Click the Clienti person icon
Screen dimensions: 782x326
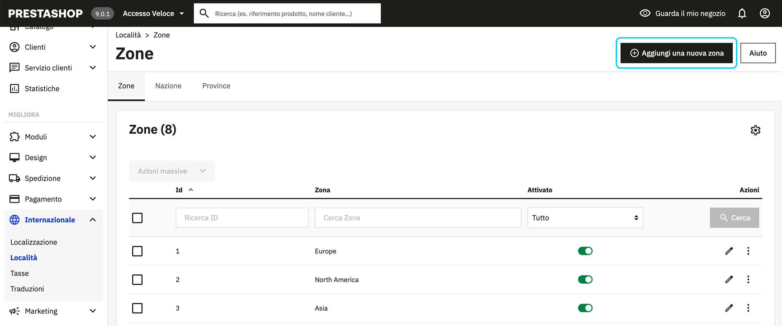tap(14, 47)
